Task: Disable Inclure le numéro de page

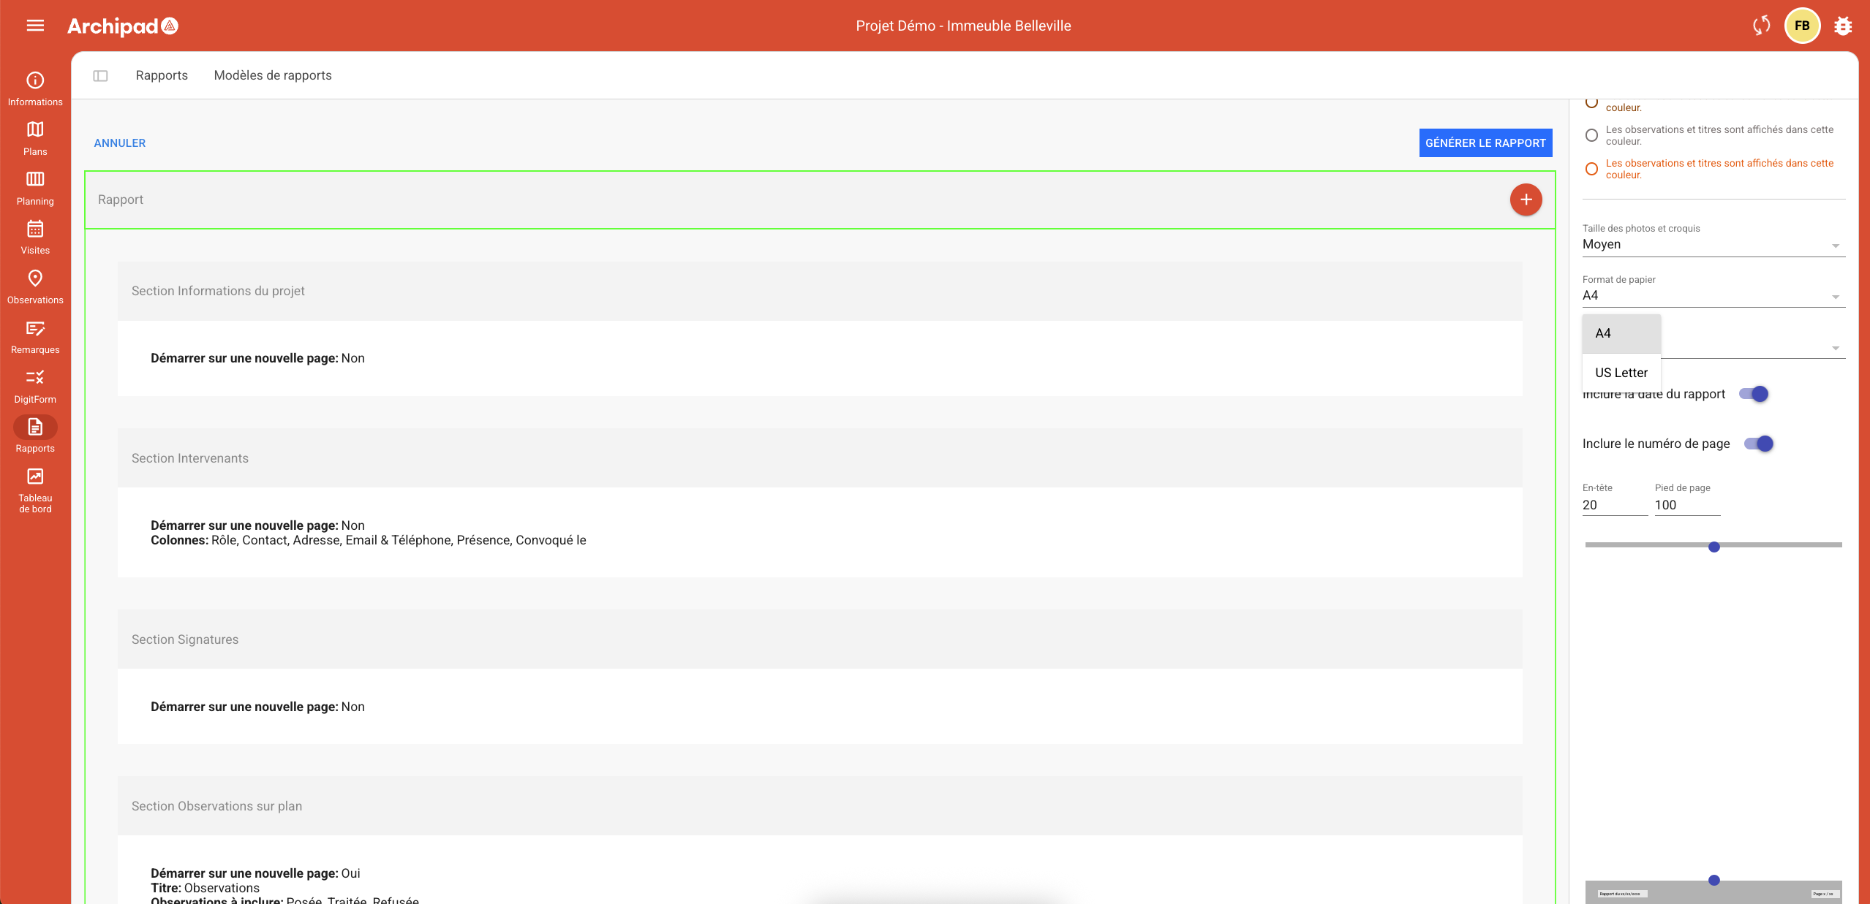Action: coord(1758,444)
